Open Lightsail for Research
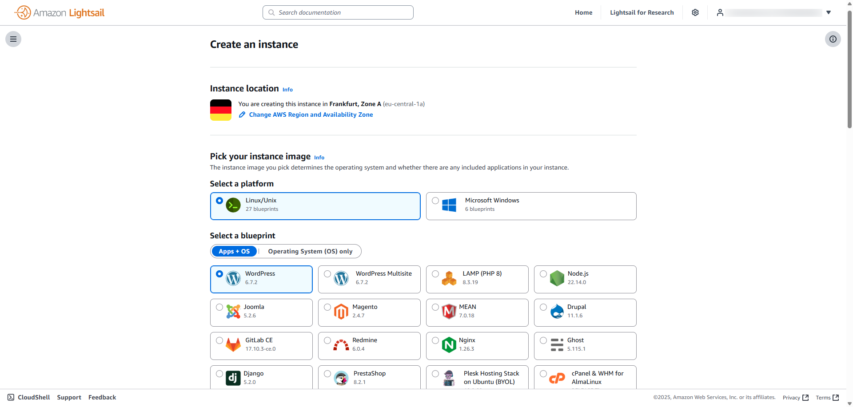This screenshot has width=853, height=407. point(642,12)
